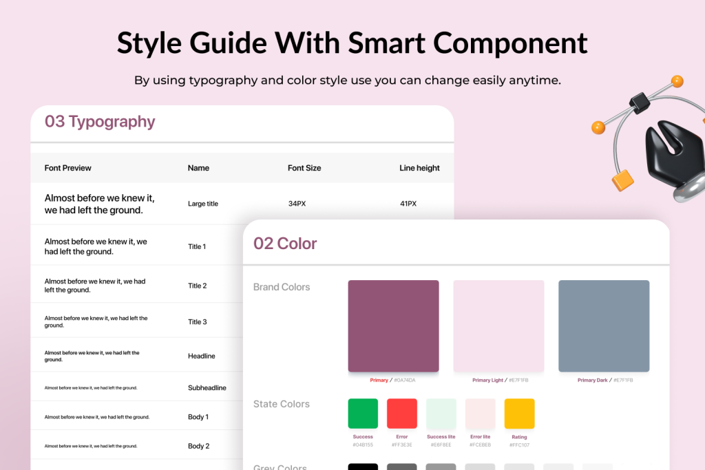Pick the yellow Rating state swatch

tap(519, 414)
